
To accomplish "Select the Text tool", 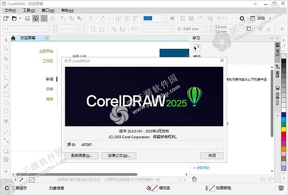I will coord(6,121).
